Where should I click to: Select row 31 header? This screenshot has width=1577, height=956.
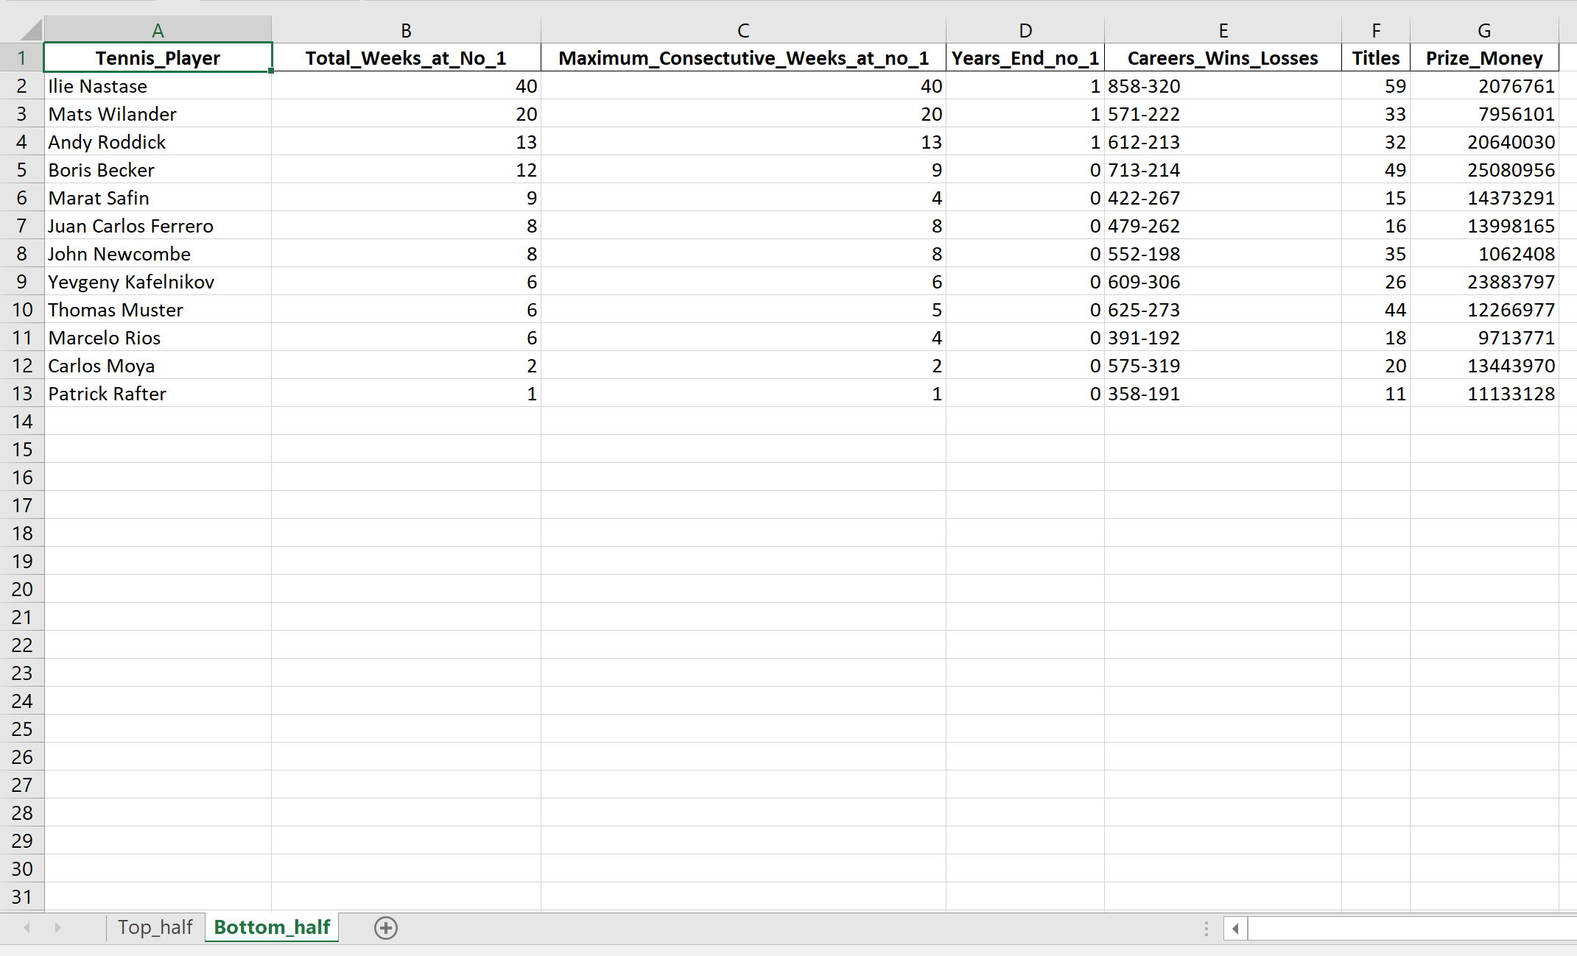click(x=22, y=897)
